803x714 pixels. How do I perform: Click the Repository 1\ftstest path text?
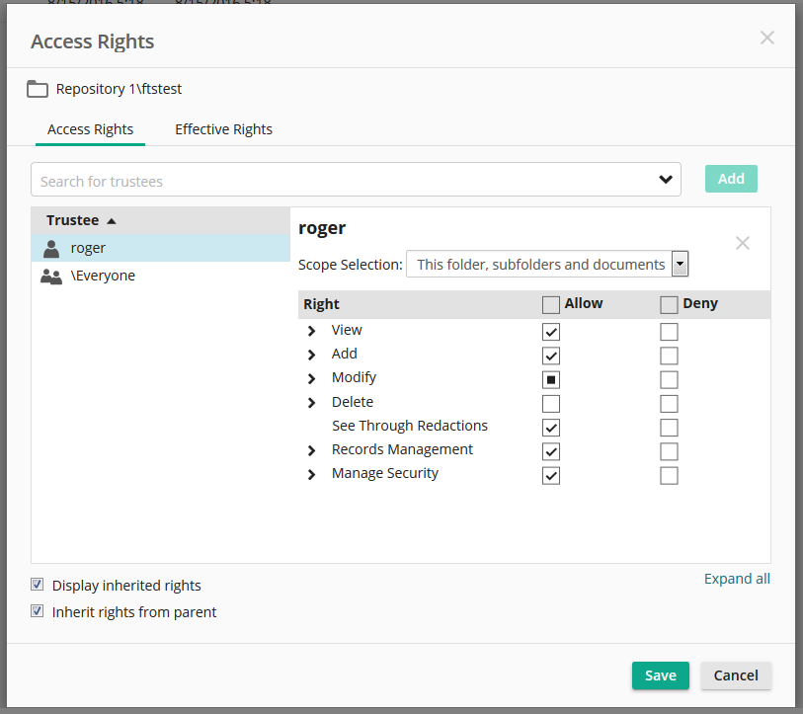tap(119, 89)
